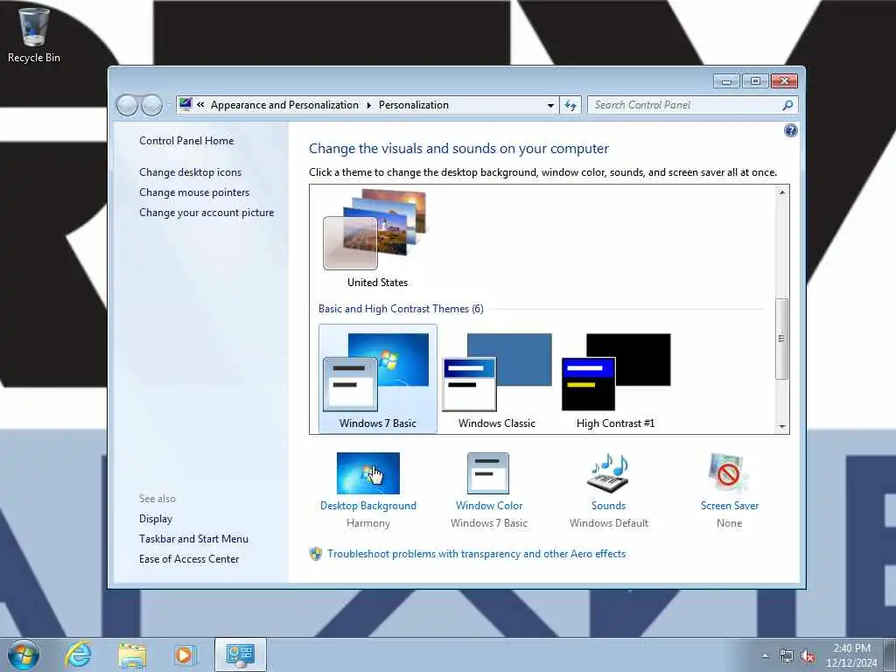The width and height of the screenshot is (896, 672).
Task: Click the Basic and High Contrast Themes heading
Action: pyautogui.click(x=401, y=309)
